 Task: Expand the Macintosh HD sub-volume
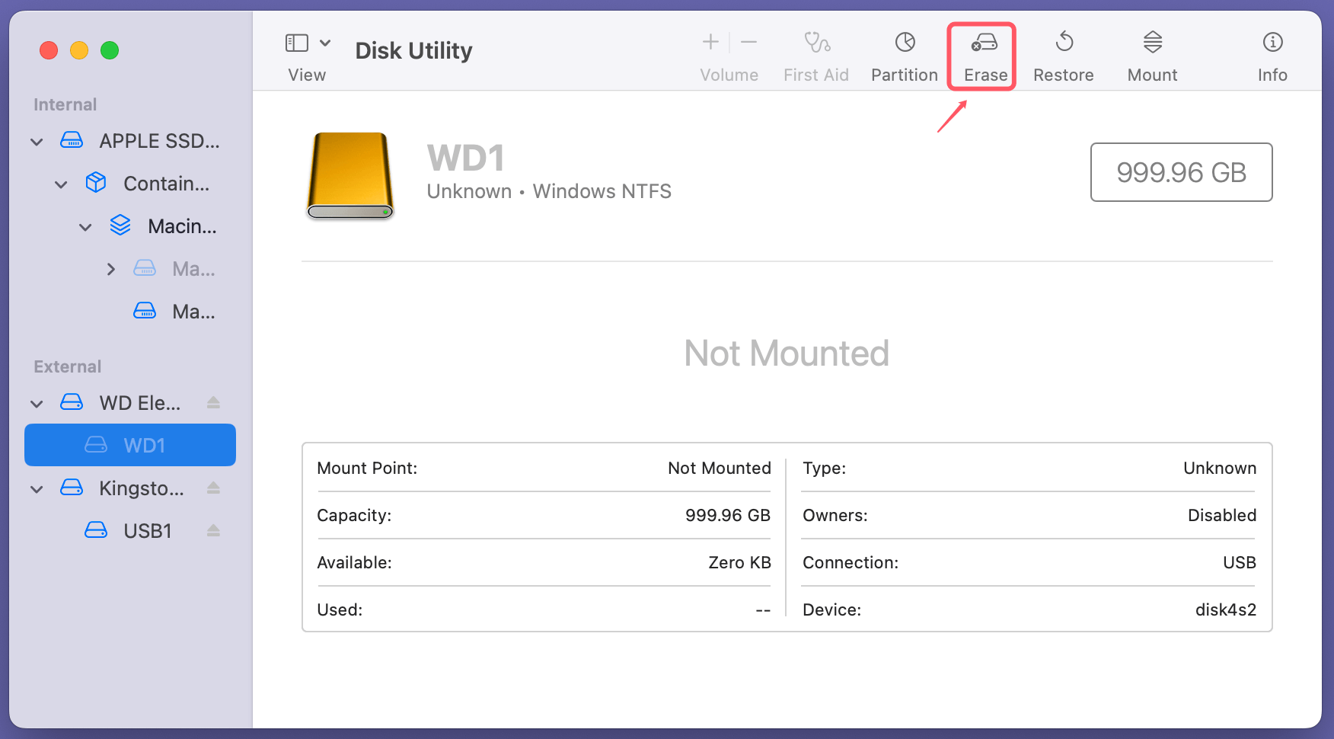click(x=110, y=268)
